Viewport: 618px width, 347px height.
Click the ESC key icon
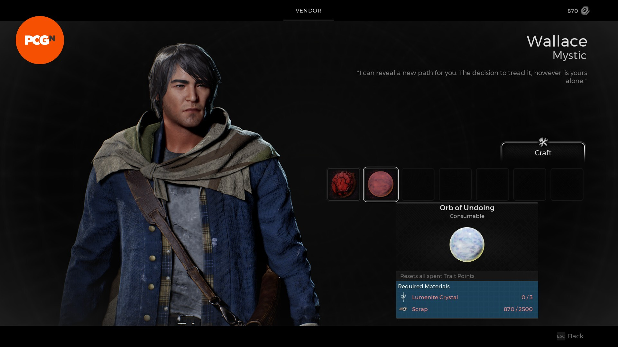click(x=561, y=336)
